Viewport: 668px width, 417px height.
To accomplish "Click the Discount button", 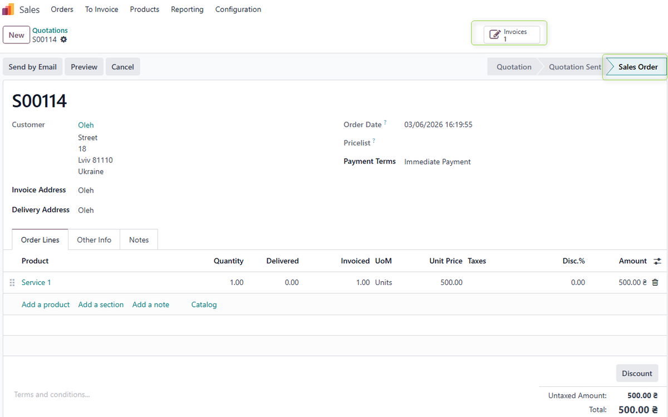I will (637, 373).
